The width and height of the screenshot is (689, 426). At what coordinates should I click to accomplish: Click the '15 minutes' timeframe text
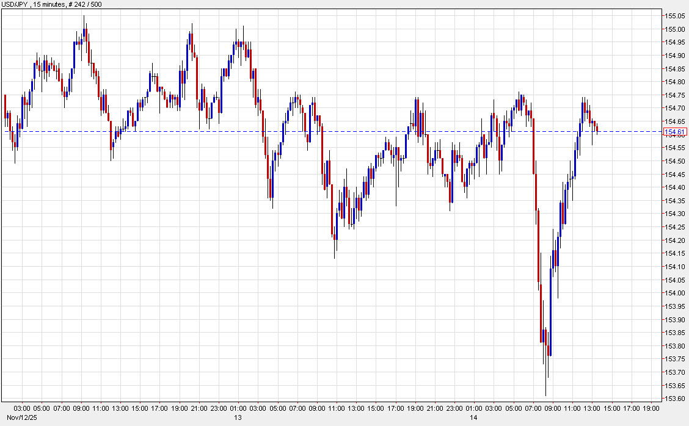(49, 4)
